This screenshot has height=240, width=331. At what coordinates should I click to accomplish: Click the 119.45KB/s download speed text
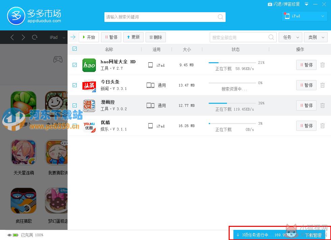coord(244,109)
